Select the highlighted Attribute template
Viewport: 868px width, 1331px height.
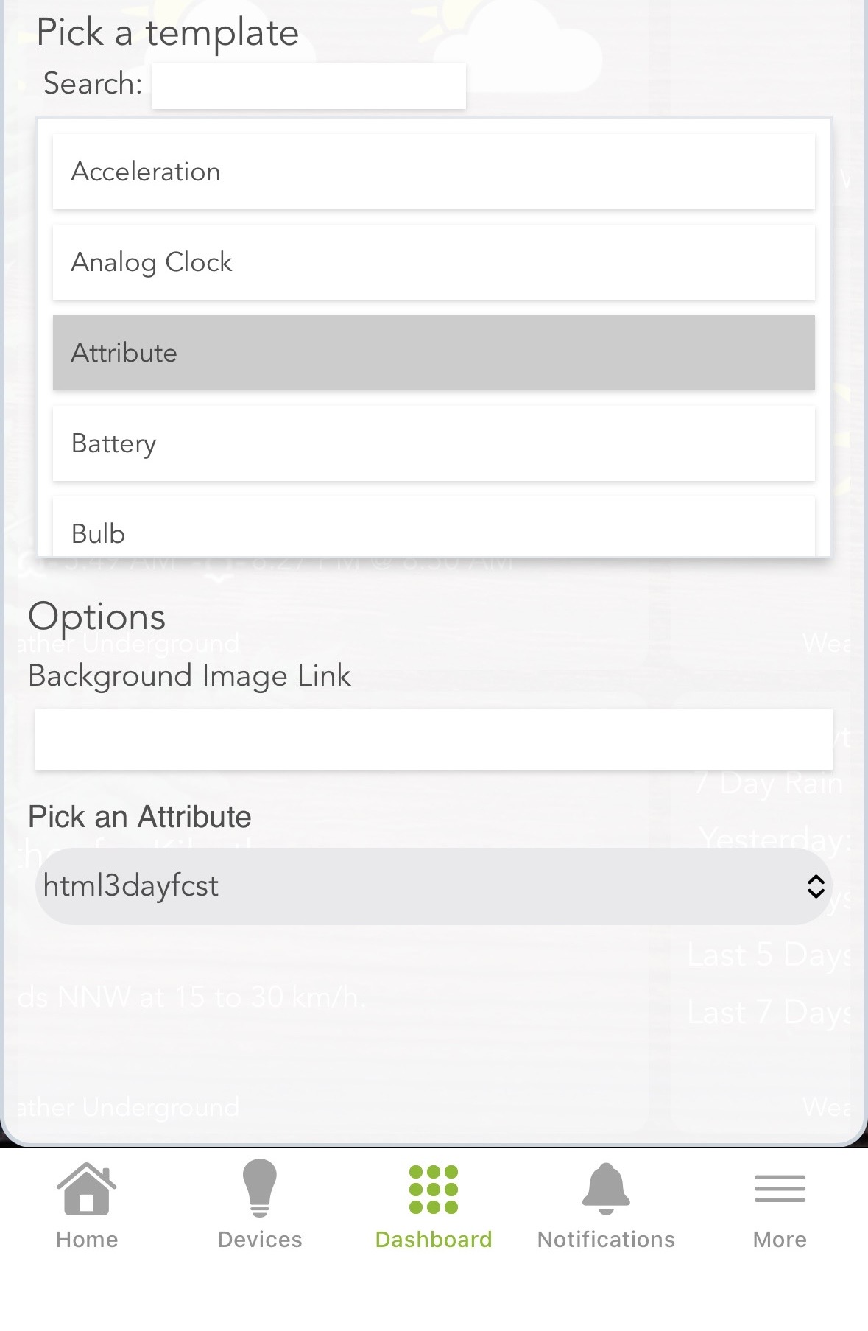coord(434,353)
